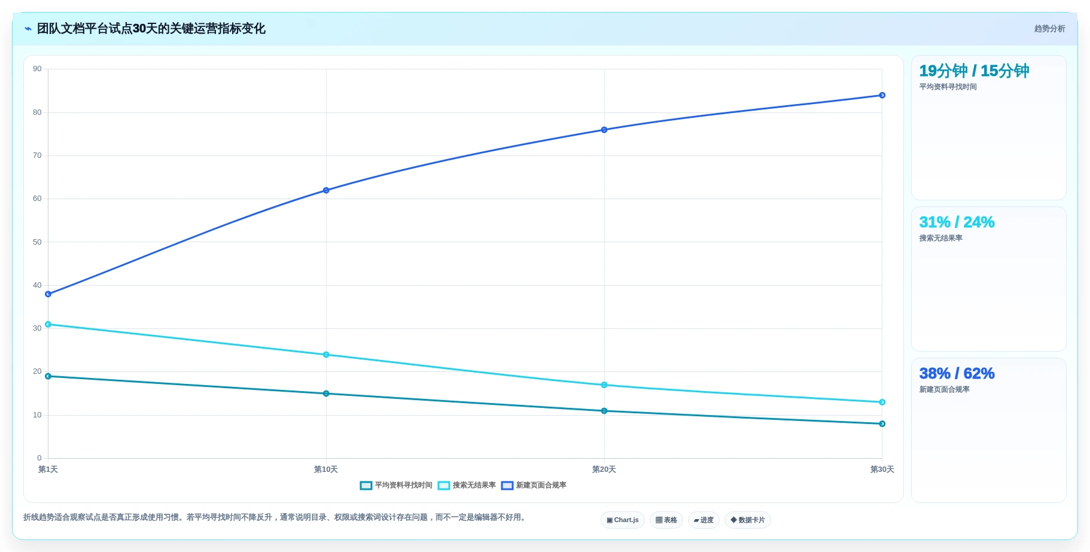Toggle the 新建页面合规率 legend item

[534, 485]
